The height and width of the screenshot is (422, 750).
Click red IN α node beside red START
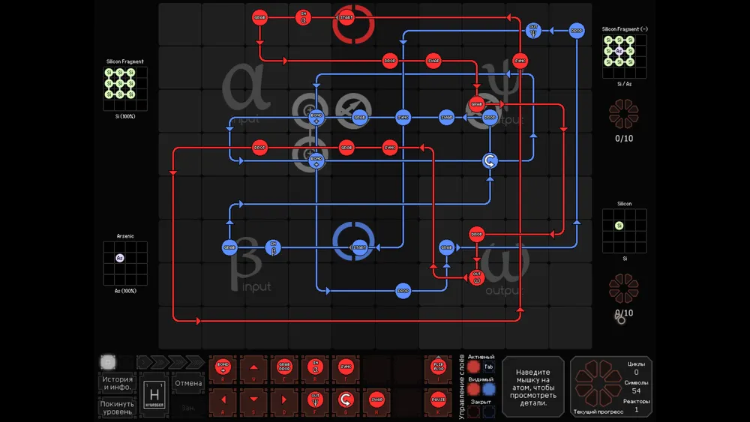303,18
